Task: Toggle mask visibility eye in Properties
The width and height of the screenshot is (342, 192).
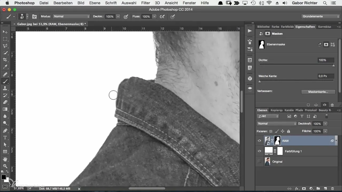Action: point(324,105)
